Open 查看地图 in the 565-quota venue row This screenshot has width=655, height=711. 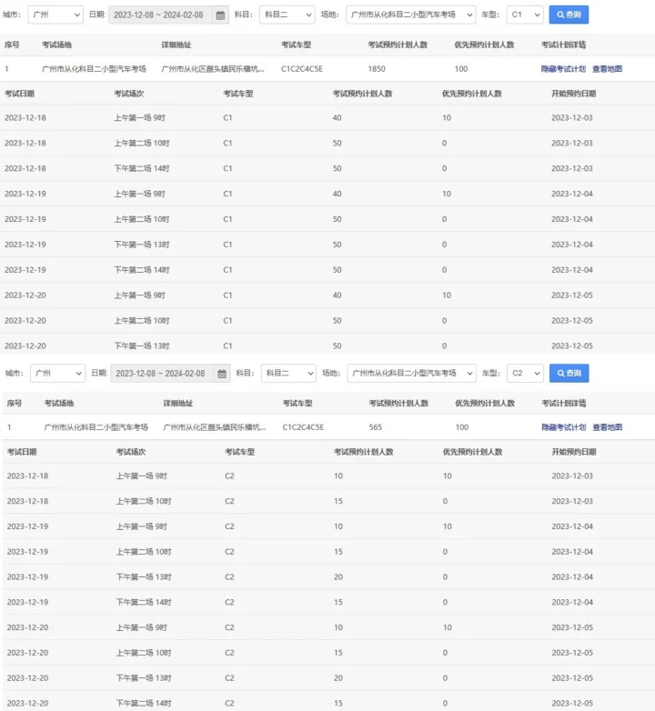coord(608,427)
